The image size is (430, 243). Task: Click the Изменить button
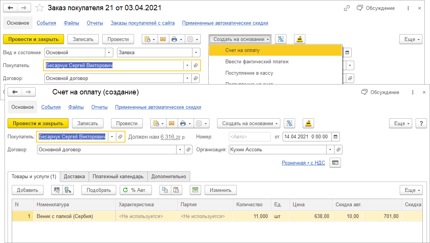tap(220, 190)
